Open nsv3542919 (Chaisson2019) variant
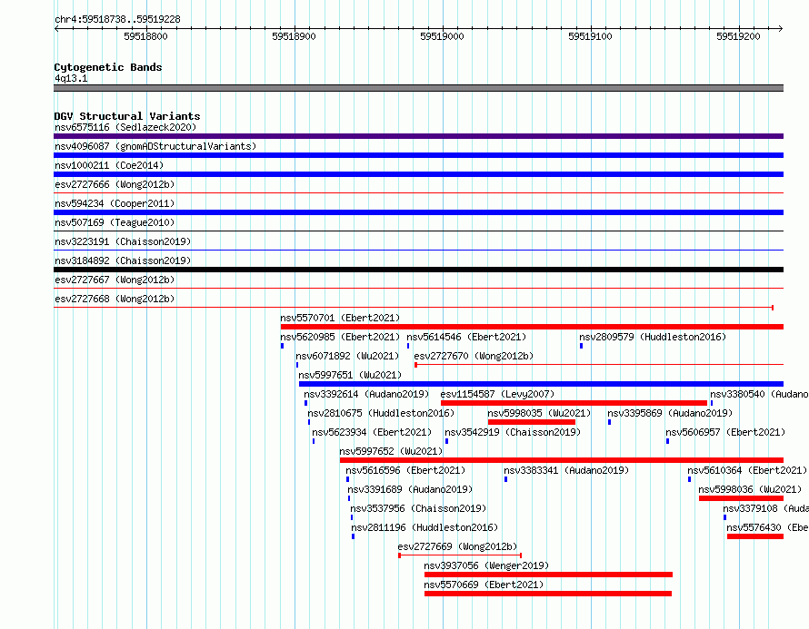Screen dimensions: 809x629 [x=513, y=432]
